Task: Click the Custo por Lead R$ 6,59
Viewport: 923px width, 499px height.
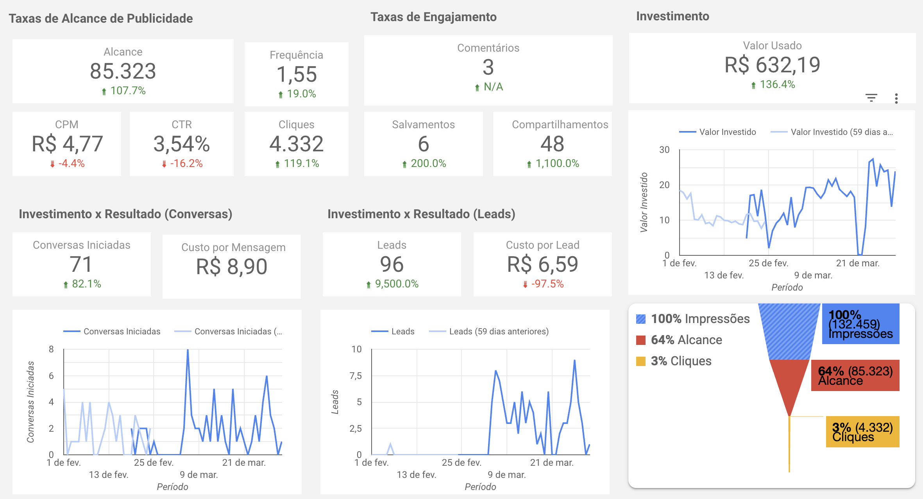Action: [543, 264]
